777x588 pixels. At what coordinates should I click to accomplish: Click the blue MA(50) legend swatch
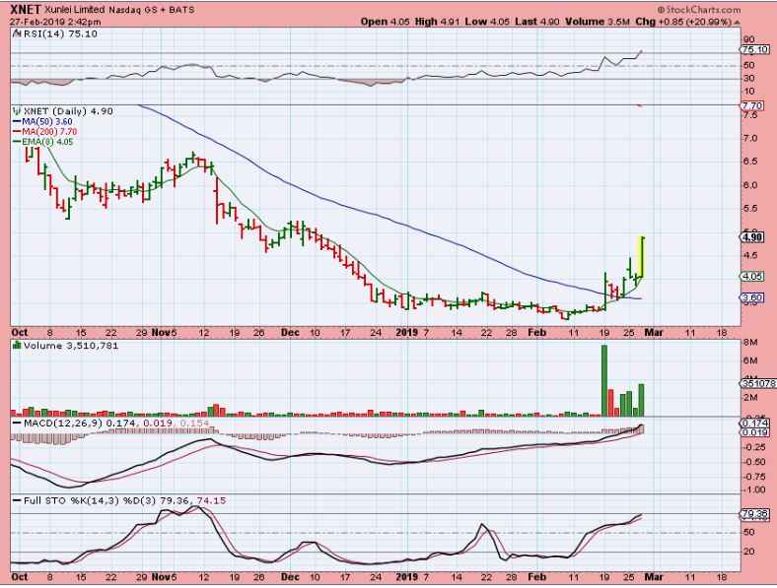point(17,122)
